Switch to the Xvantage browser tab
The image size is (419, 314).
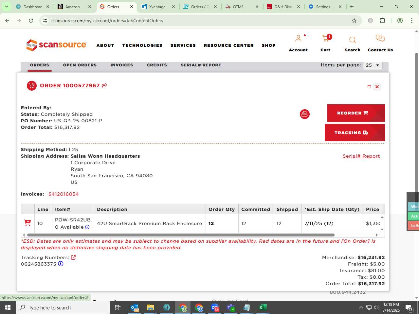click(158, 7)
